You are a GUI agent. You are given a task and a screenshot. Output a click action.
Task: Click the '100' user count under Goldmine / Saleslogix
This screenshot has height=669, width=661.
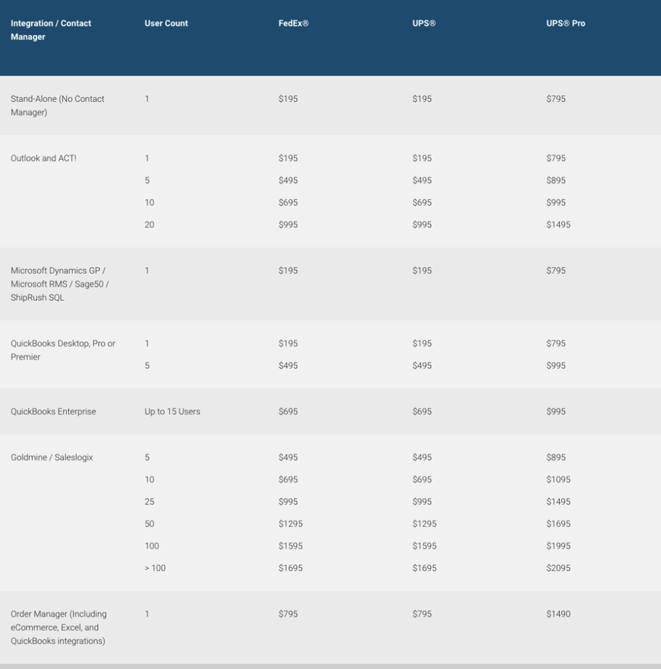coord(152,546)
